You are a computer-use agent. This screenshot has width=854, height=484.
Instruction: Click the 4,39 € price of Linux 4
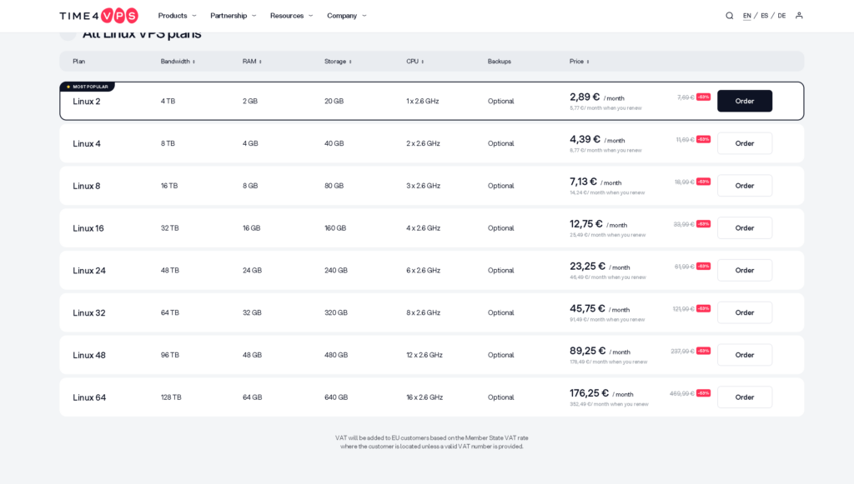point(585,140)
